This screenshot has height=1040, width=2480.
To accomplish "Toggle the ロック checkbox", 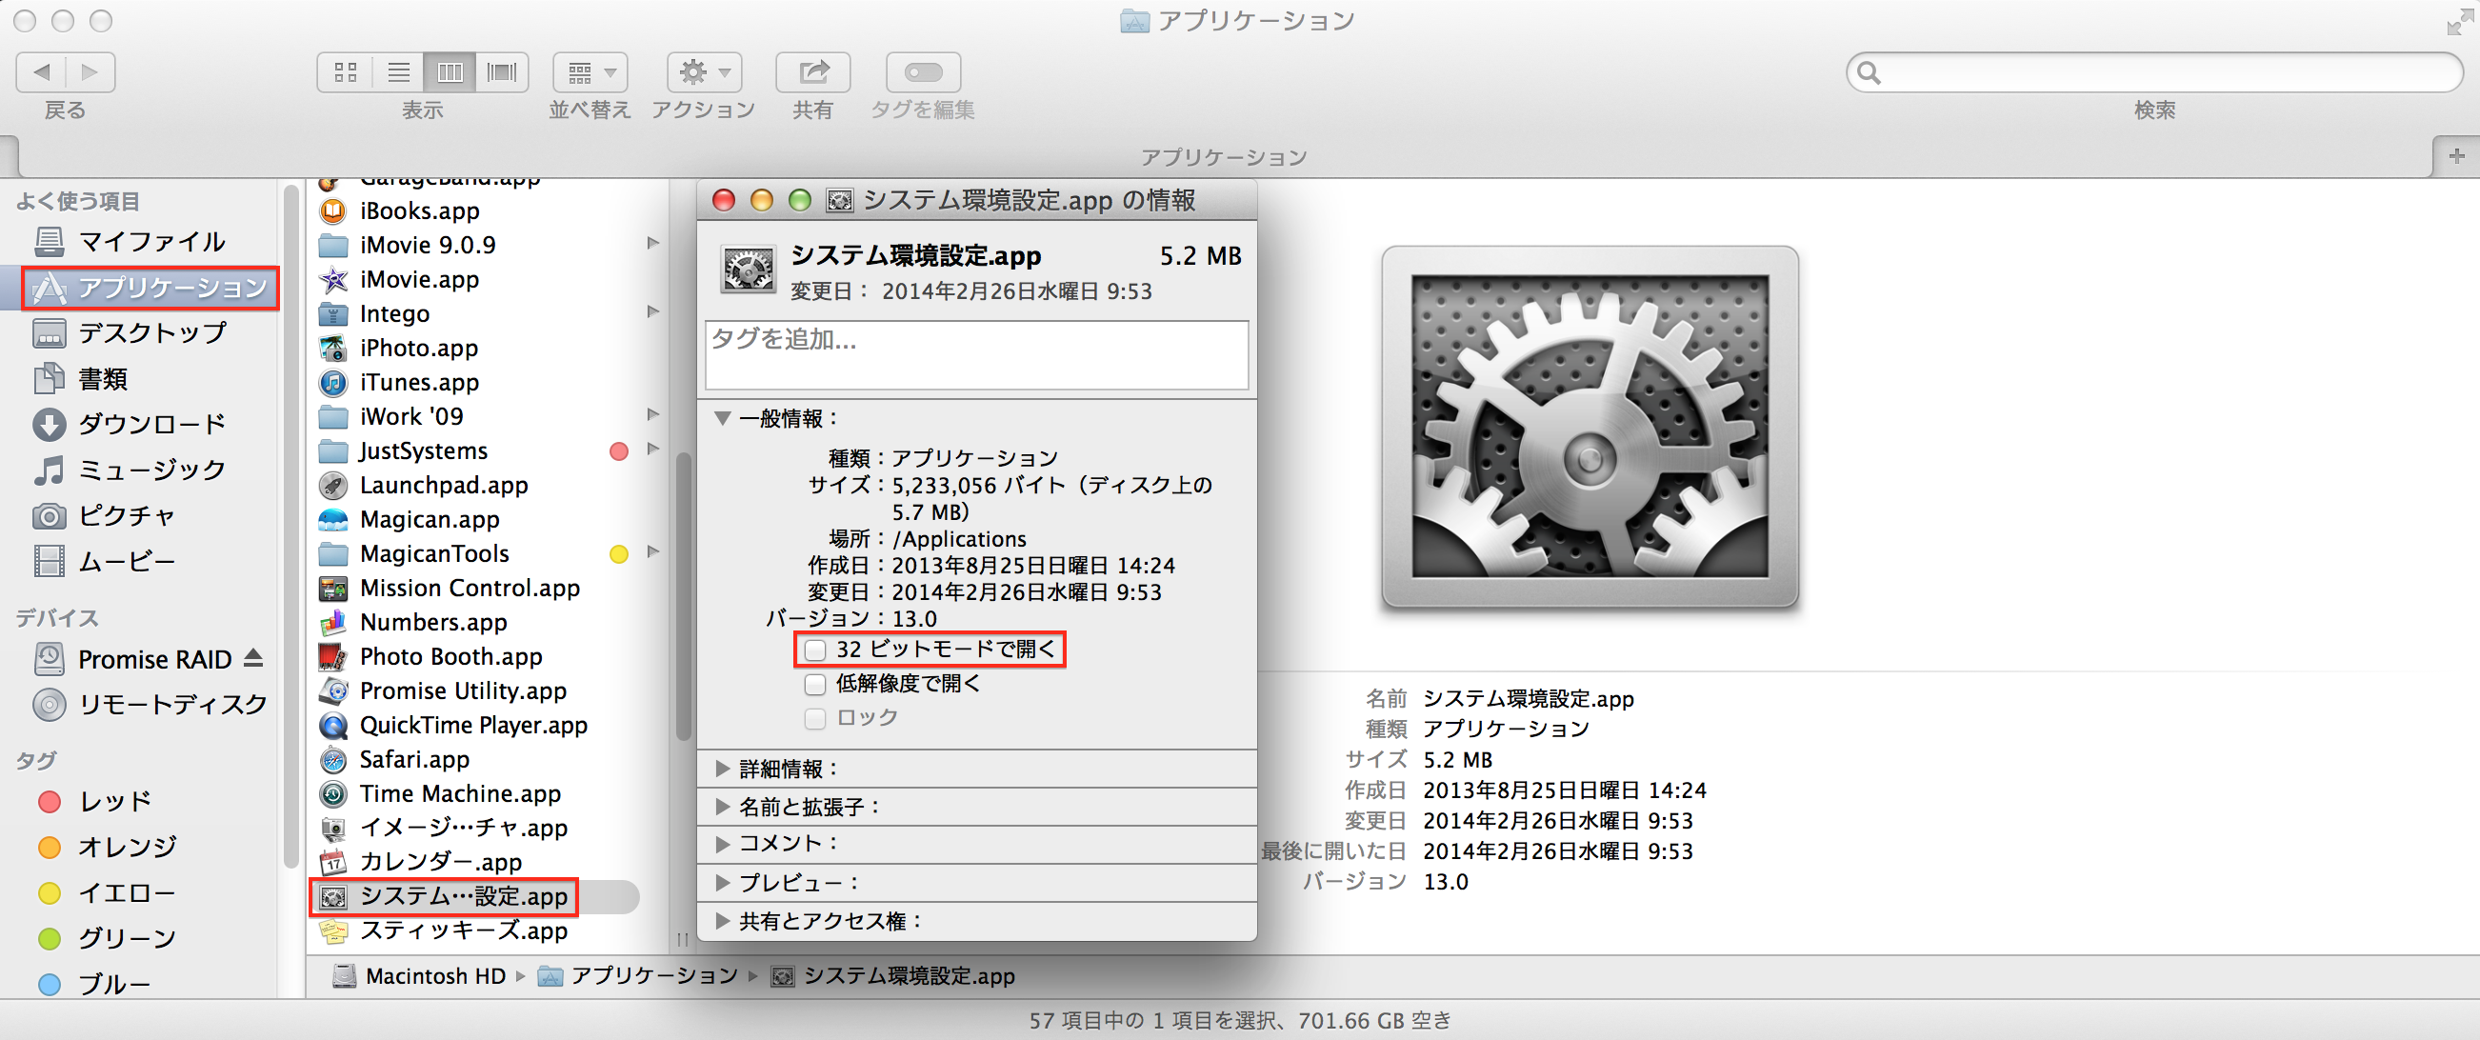I will [815, 718].
